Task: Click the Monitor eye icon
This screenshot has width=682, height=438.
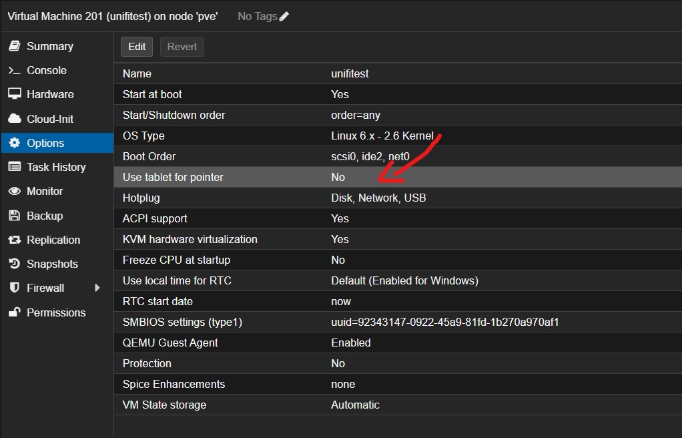Action: pos(14,192)
